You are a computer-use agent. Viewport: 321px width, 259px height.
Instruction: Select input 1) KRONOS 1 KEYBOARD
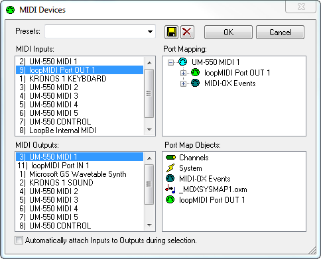pos(80,79)
